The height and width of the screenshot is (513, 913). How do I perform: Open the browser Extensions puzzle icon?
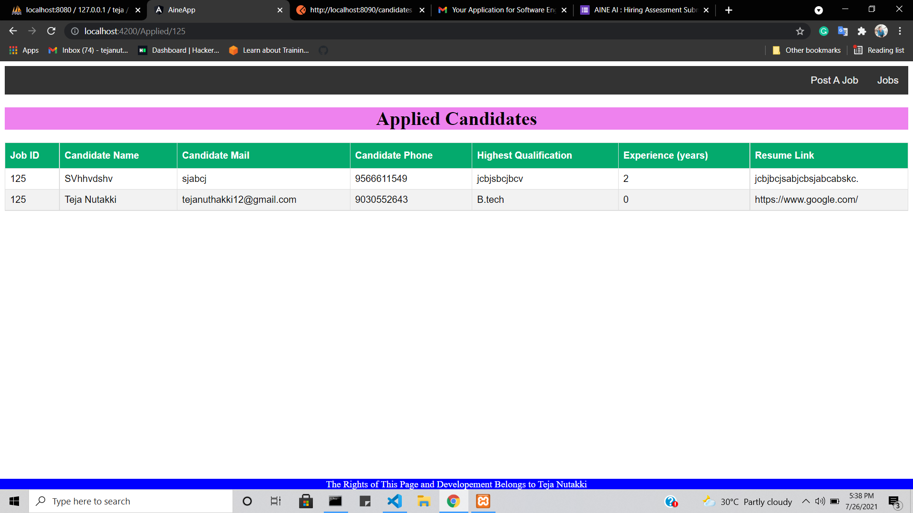coord(862,31)
